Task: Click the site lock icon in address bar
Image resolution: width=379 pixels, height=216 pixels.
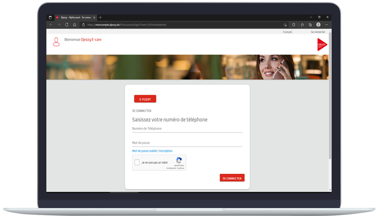Action: (83, 25)
